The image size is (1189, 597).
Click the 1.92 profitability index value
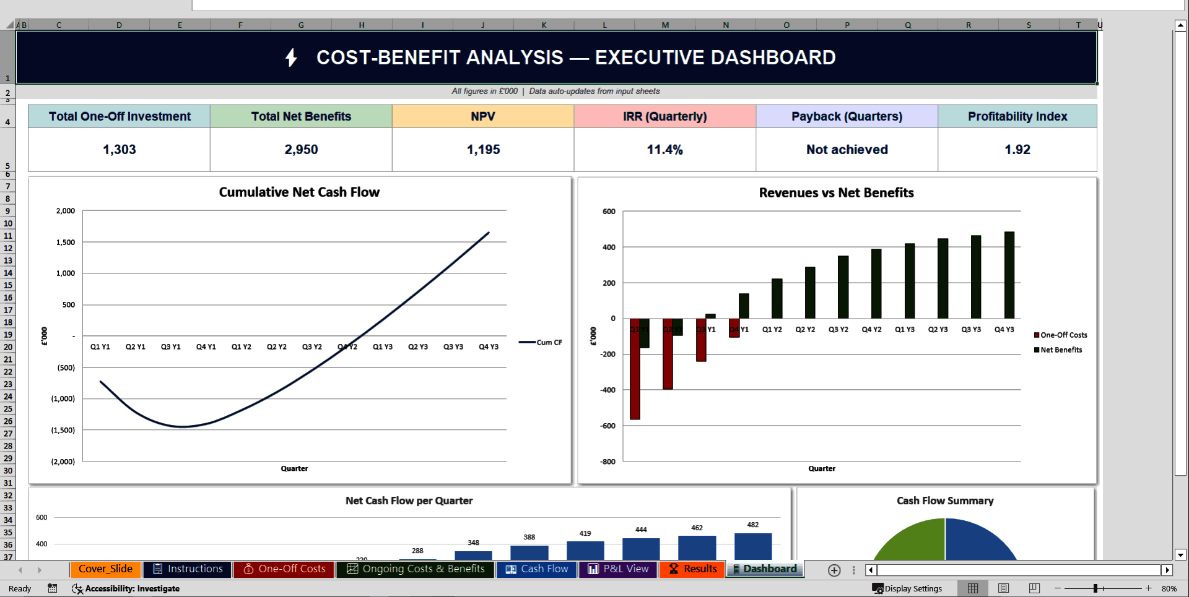pyautogui.click(x=1017, y=150)
